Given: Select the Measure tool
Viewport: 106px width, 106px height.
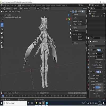Looking at the screenshot, I should (2, 46).
